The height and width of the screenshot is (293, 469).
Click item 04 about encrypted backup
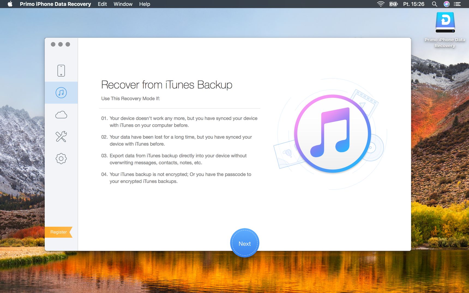[176, 178]
